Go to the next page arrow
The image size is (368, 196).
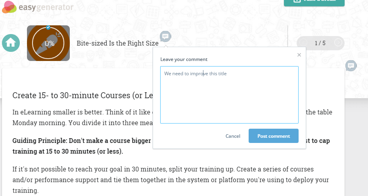(338, 43)
